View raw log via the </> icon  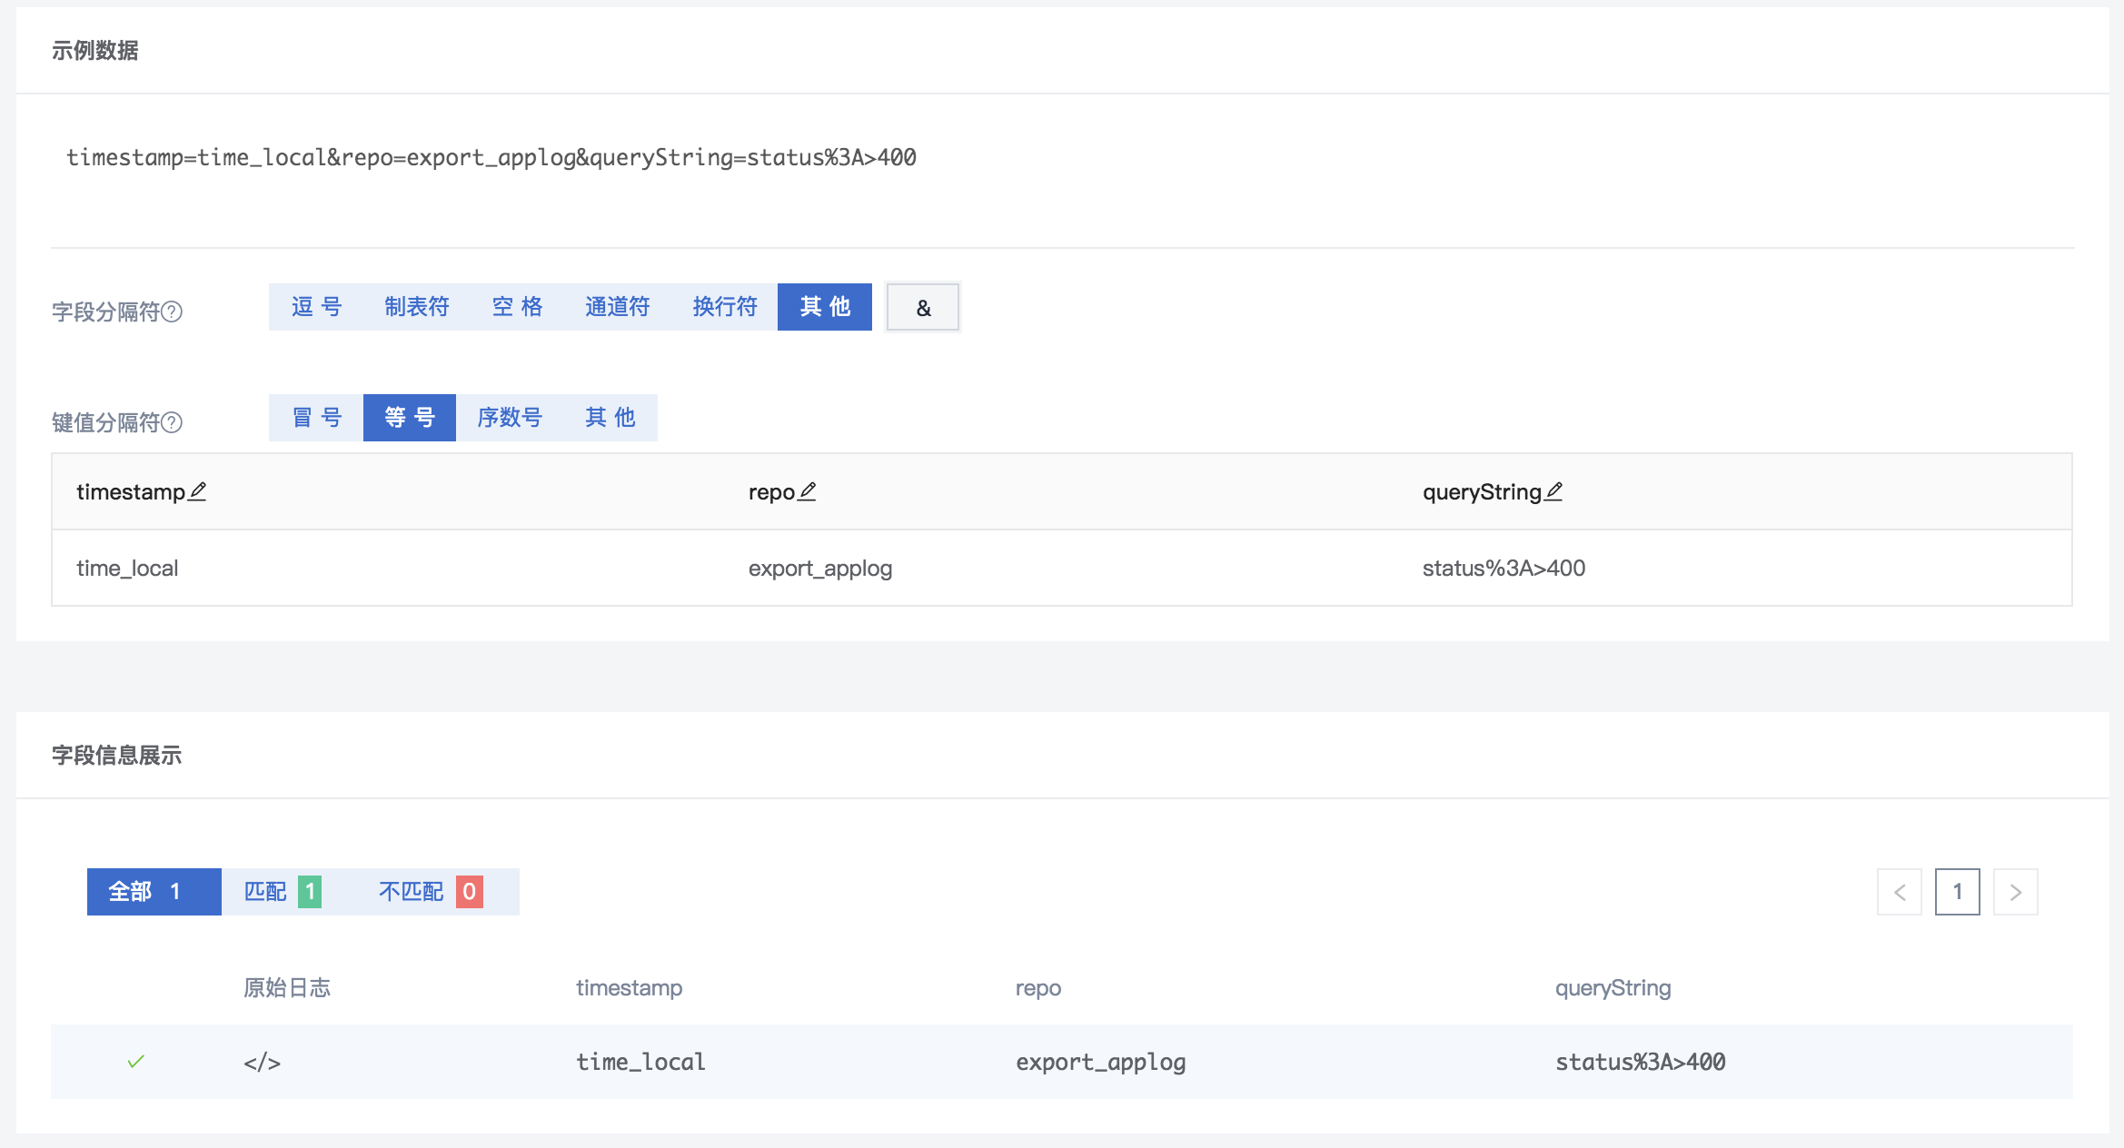click(x=262, y=1062)
